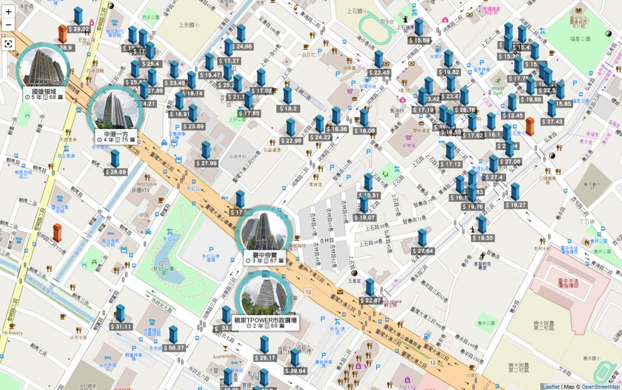Select the blue marker priced $ 29.17
The height and width of the screenshot is (390, 622).
point(265,344)
